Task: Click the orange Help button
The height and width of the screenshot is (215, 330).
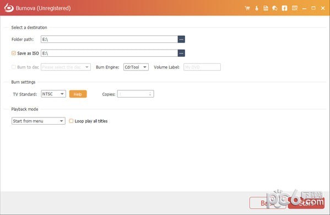Action: (x=78, y=94)
